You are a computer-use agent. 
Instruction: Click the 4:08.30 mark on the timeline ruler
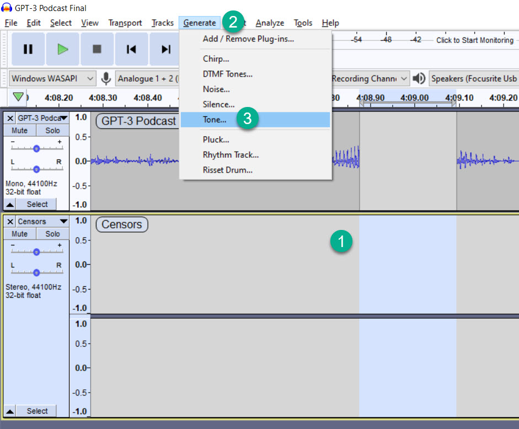pyautogui.click(x=103, y=98)
